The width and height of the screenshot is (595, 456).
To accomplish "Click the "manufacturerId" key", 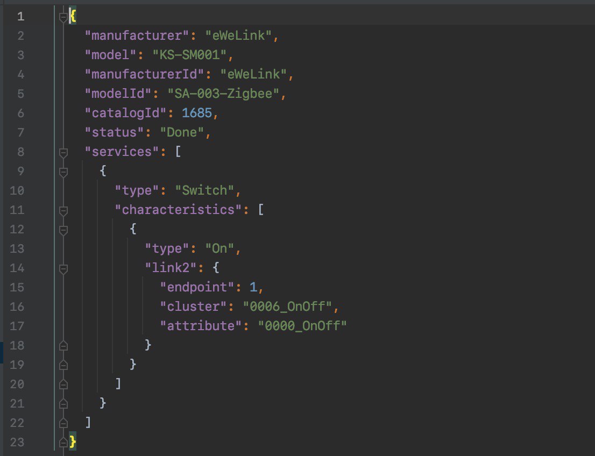I will coord(144,74).
